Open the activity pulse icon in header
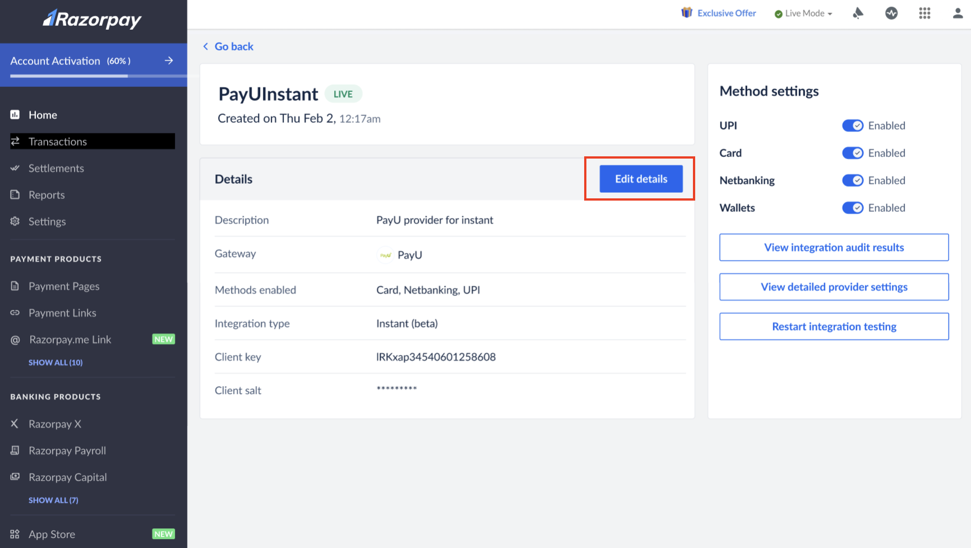This screenshot has height=548, width=971. 891,13
